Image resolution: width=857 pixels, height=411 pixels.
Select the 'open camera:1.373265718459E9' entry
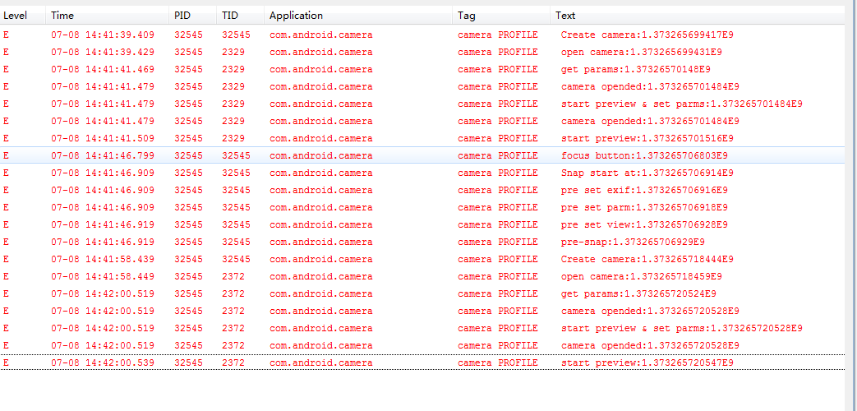pyautogui.click(x=422, y=276)
